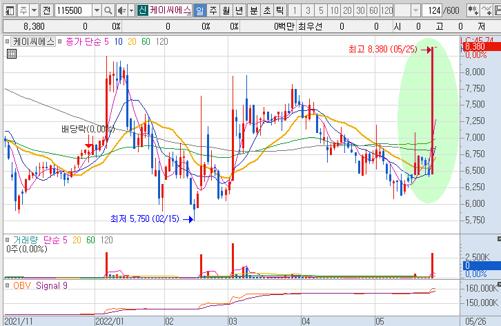The width and height of the screenshot is (501, 326).
Task: Select the 10-day MA blue legend
Action: tap(119, 41)
